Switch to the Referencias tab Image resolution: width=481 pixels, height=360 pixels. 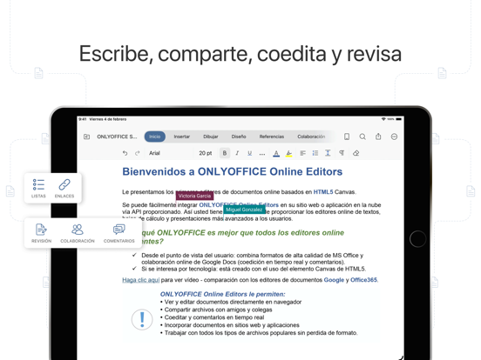272,137
